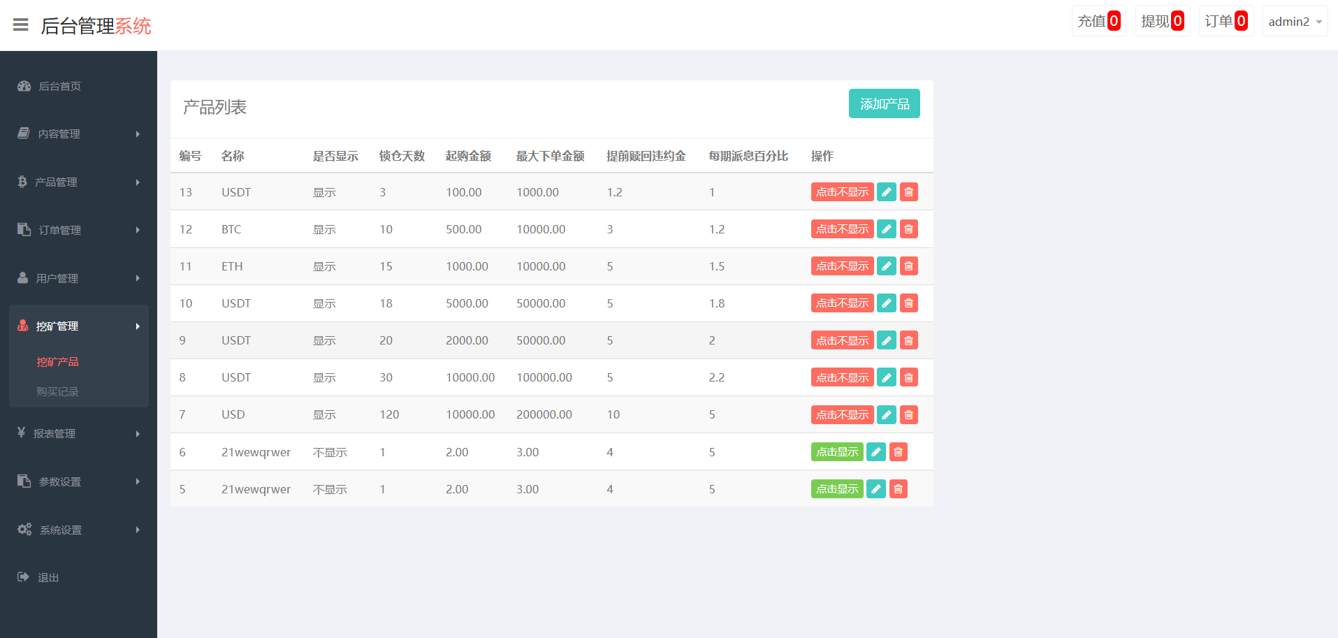
Task: Expand the 报表管理 submenu arrow
Action: coord(138,433)
